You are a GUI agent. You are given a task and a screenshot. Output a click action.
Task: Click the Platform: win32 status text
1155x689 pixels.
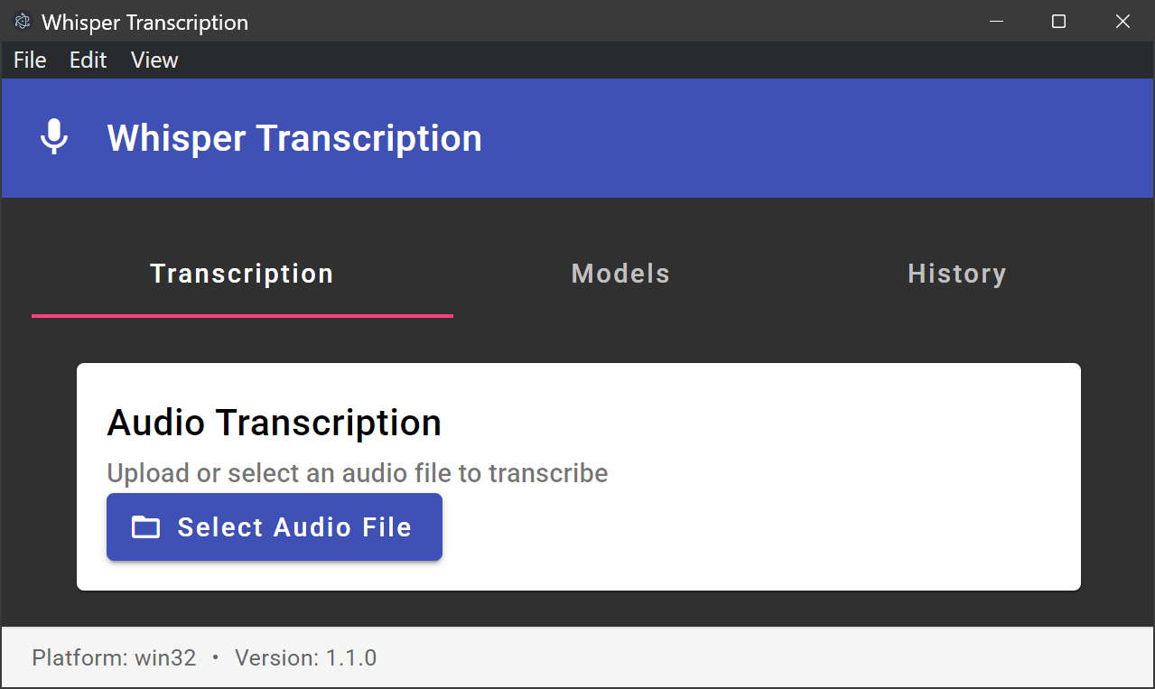pos(114,657)
